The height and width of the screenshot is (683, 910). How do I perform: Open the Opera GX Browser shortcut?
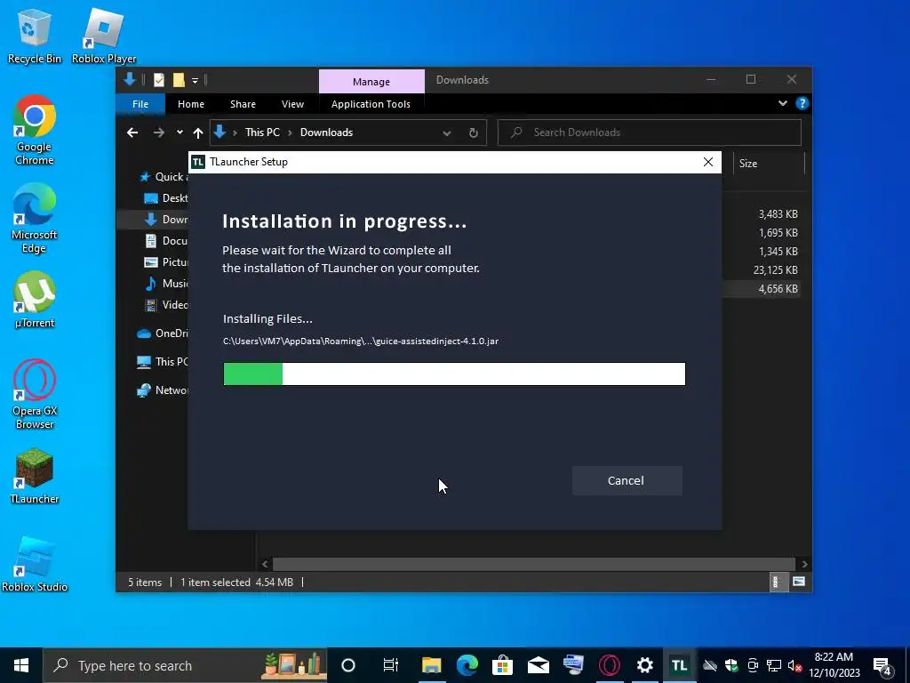point(35,394)
